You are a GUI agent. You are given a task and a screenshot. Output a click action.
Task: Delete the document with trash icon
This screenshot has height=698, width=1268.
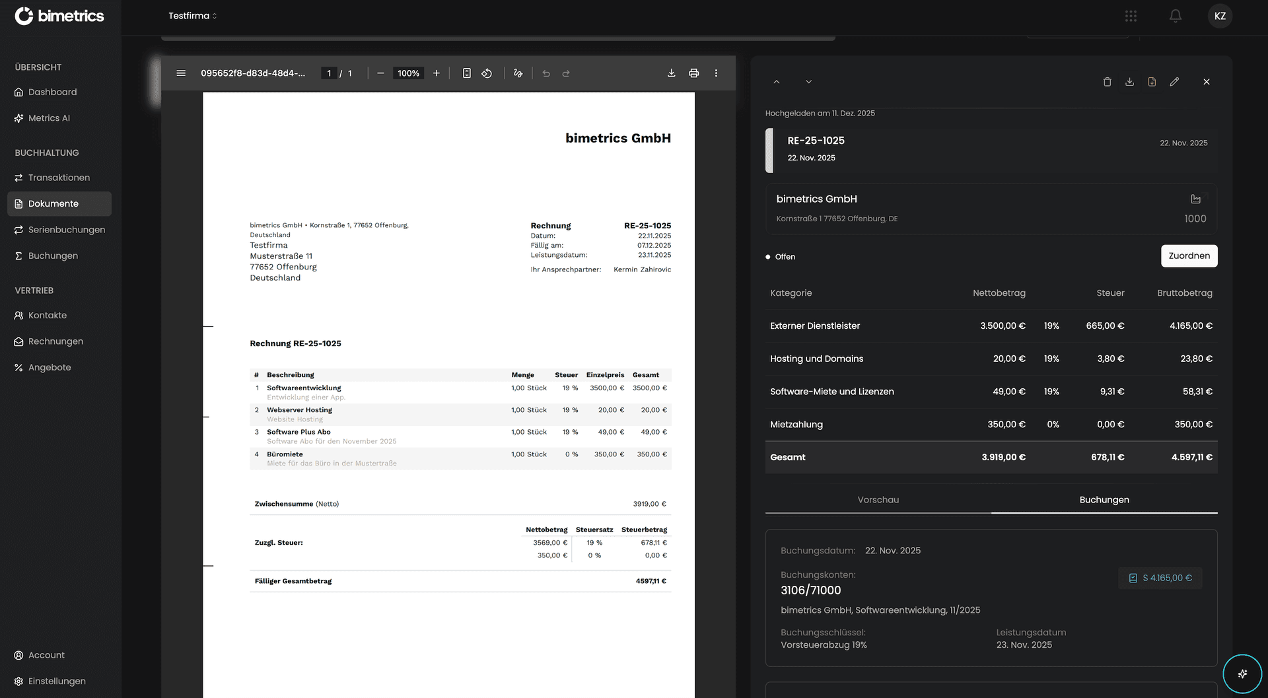[1108, 82]
